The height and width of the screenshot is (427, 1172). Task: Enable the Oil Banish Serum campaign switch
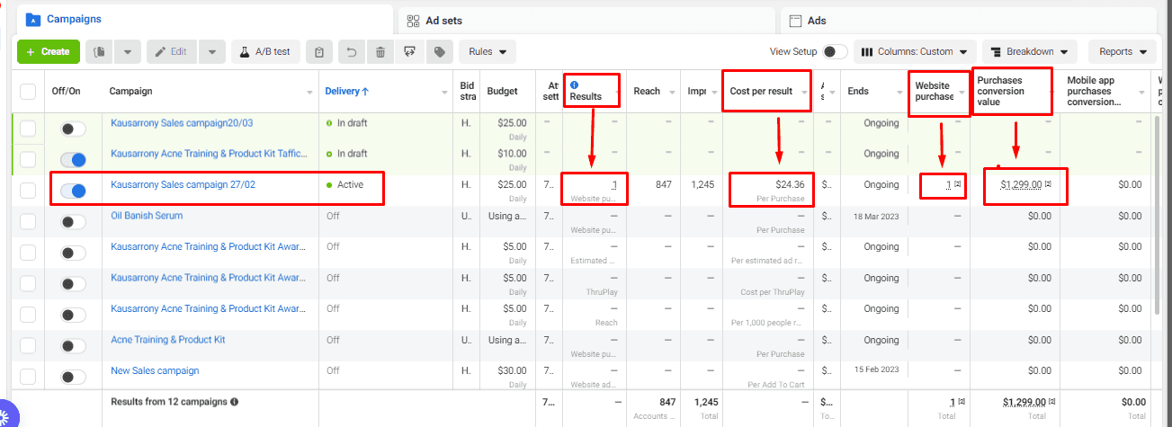[74, 221]
